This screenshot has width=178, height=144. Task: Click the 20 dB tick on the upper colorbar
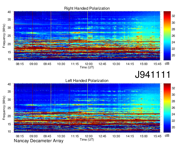173,55
